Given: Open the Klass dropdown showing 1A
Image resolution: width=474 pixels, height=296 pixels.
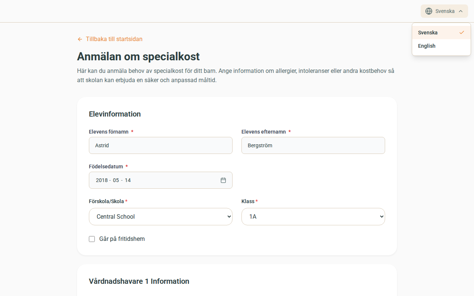Looking at the screenshot, I should (313, 216).
